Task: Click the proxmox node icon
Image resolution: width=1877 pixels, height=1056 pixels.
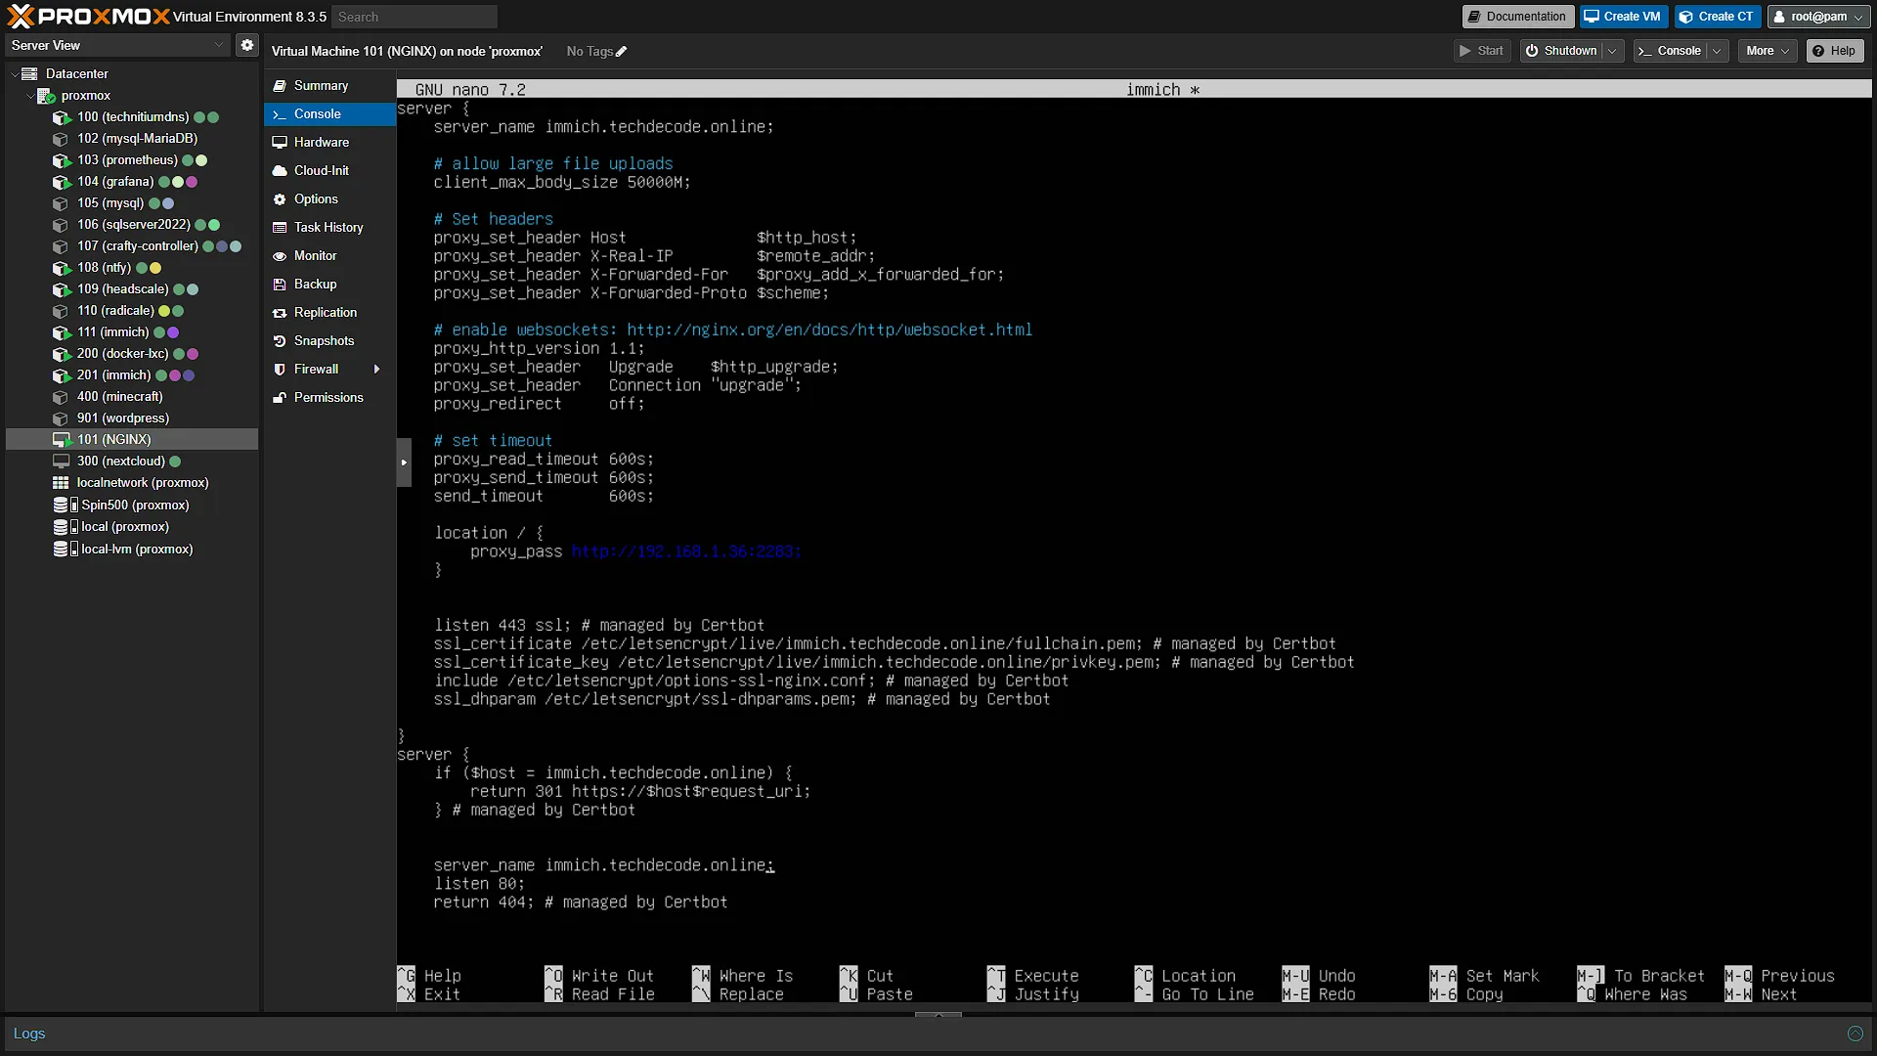Action: click(46, 96)
